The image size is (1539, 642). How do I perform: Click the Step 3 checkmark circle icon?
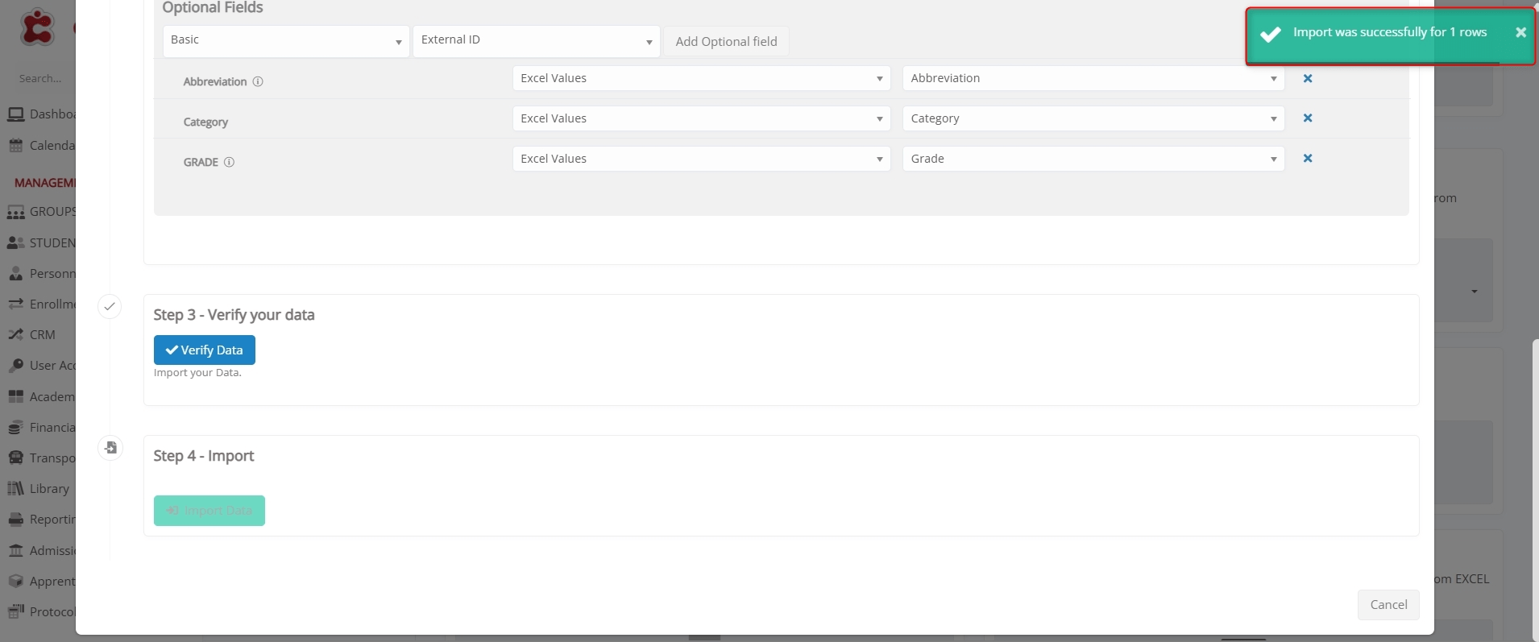point(110,306)
